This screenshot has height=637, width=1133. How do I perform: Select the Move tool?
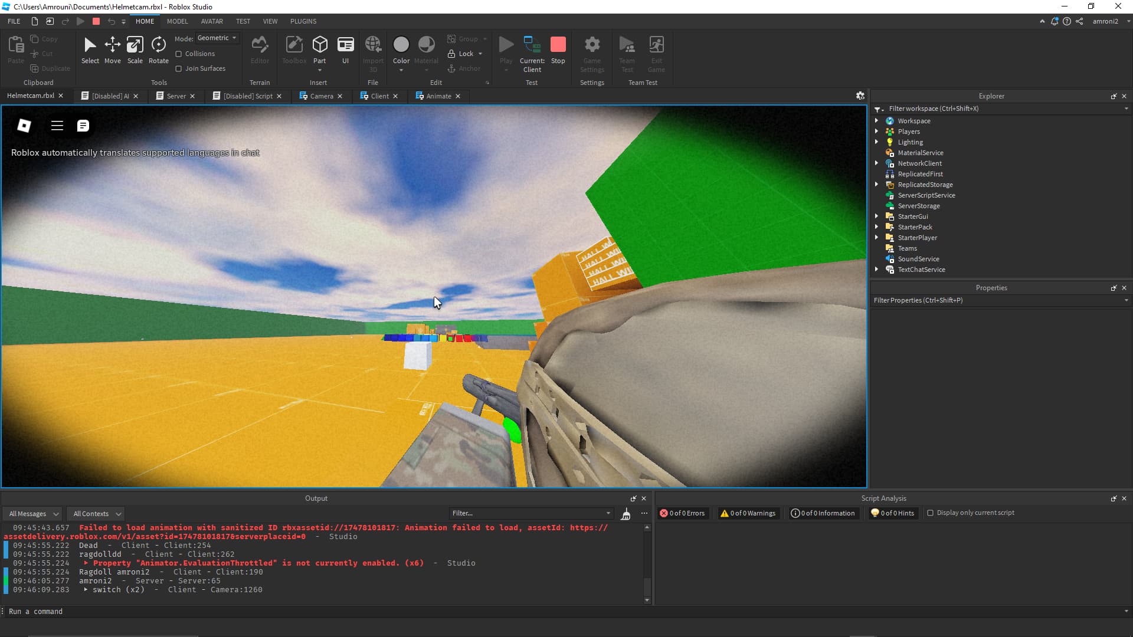[x=112, y=50]
